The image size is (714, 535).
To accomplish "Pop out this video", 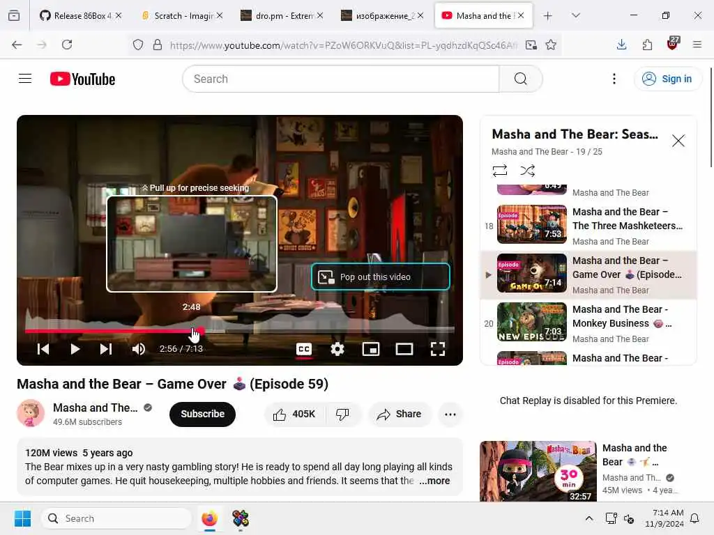I will click(x=380, y=277).
